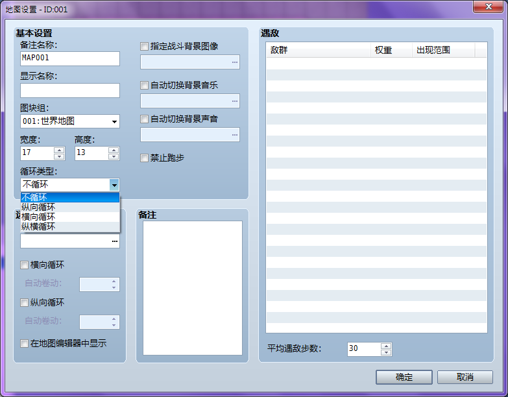Open parallax image browse ellipsis button
The image size is (508, 397).
tap(115, 241)
